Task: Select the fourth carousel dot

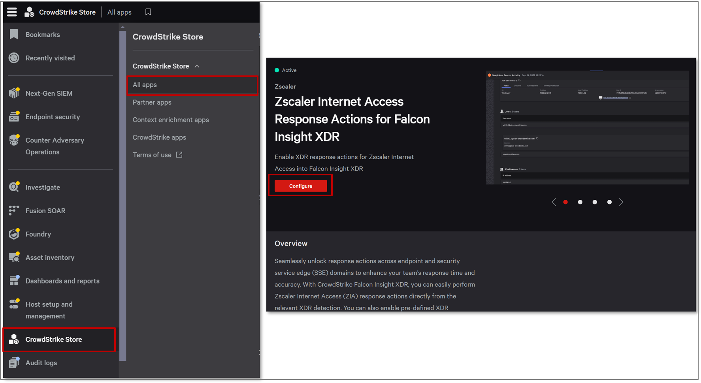Action: point(609,202)
